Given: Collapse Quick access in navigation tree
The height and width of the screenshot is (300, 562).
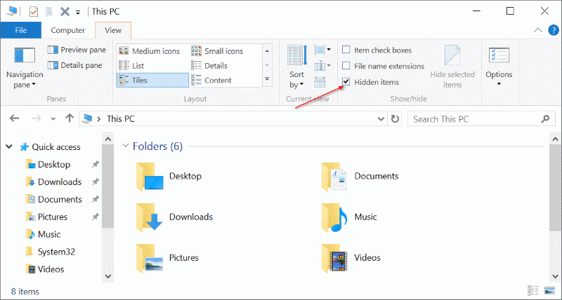Looking at the screenshot, I should (9, 147).
